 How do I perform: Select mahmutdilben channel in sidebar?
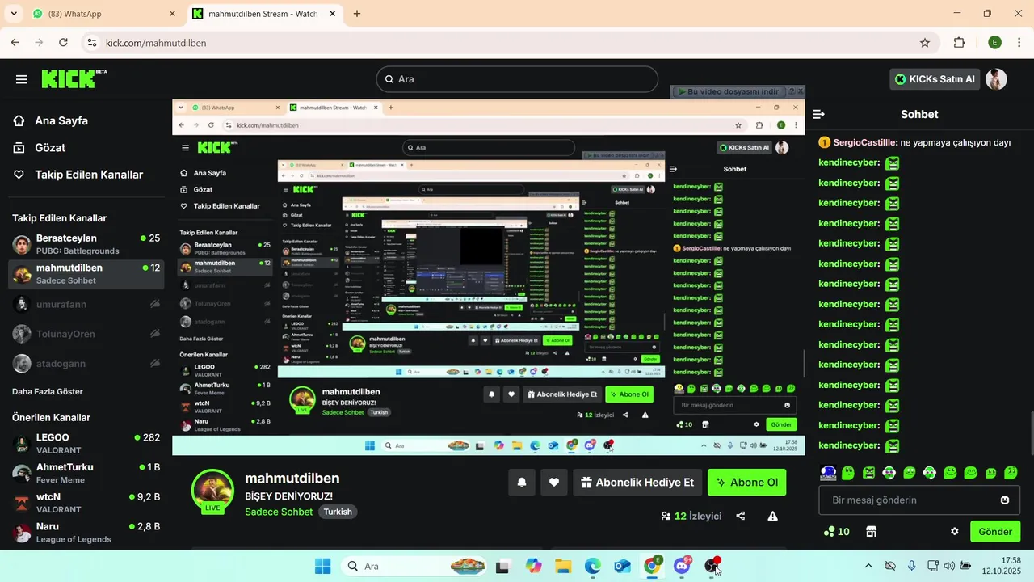(x=86, y=274)
